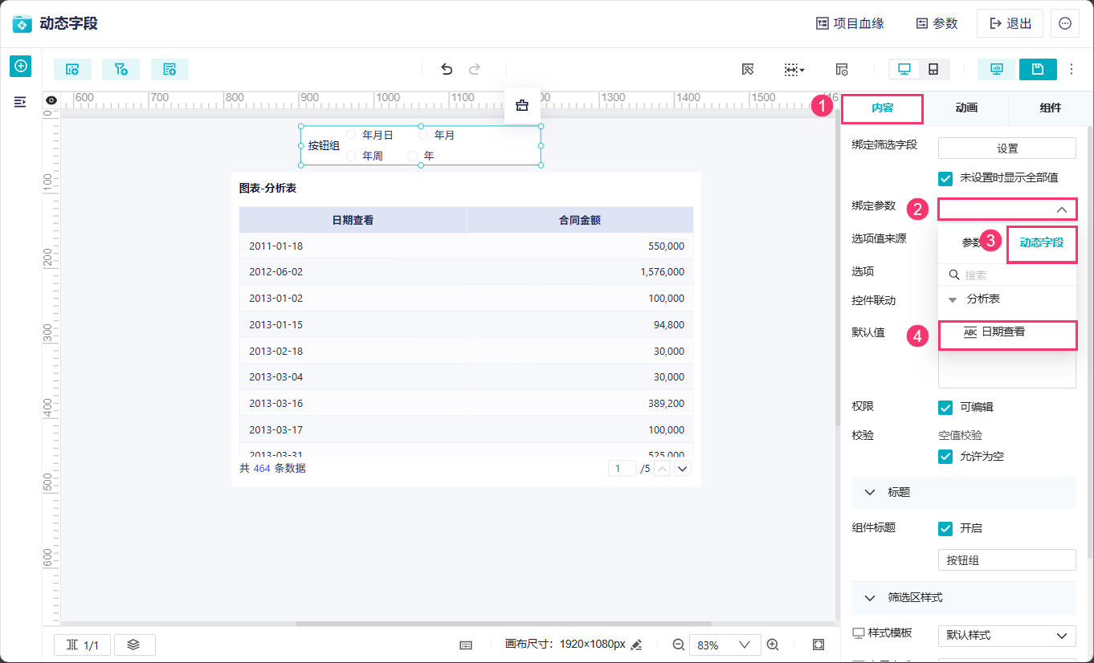The height and width of the screenshot is (663, 1094).
Task: Click the preview screen icon
Action: click(x=997, y=70)
